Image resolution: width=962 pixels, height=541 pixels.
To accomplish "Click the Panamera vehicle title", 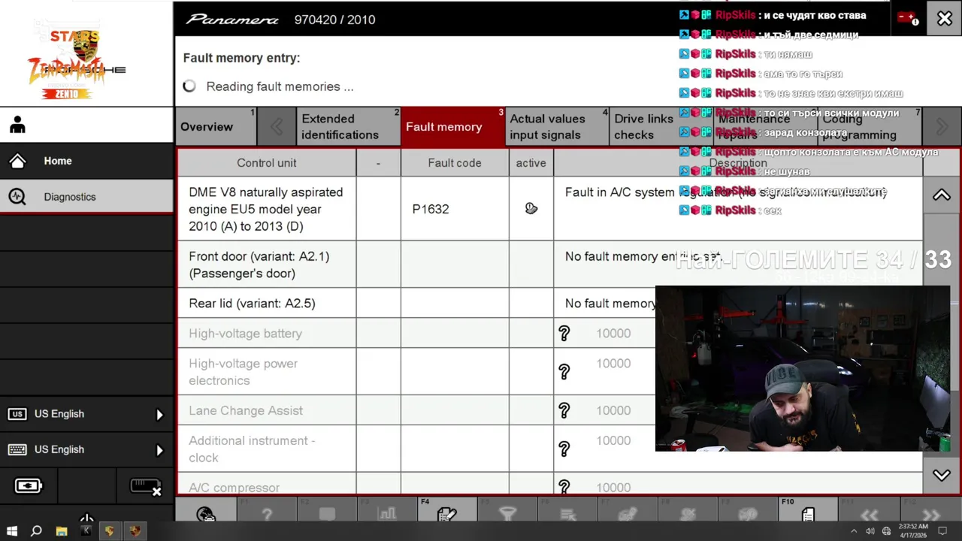I will coord(231,20).
